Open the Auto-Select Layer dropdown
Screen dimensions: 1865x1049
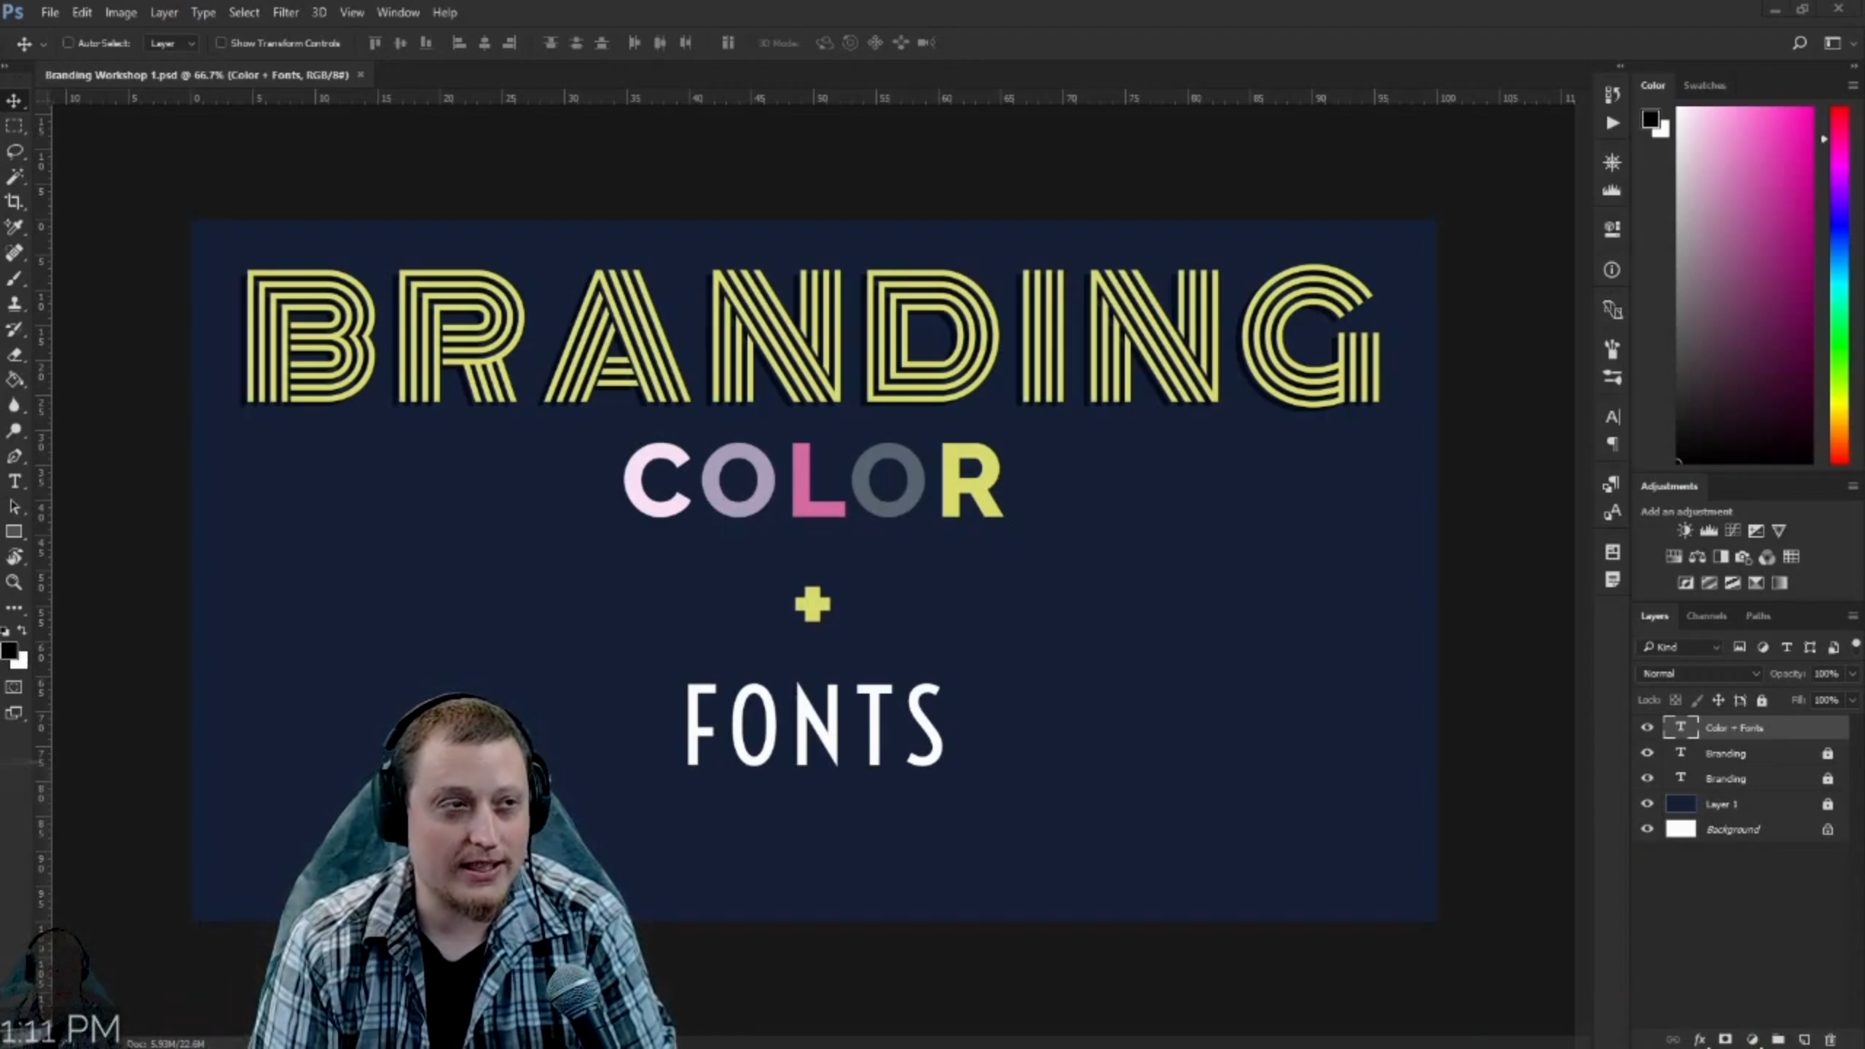tap(171, 43)
